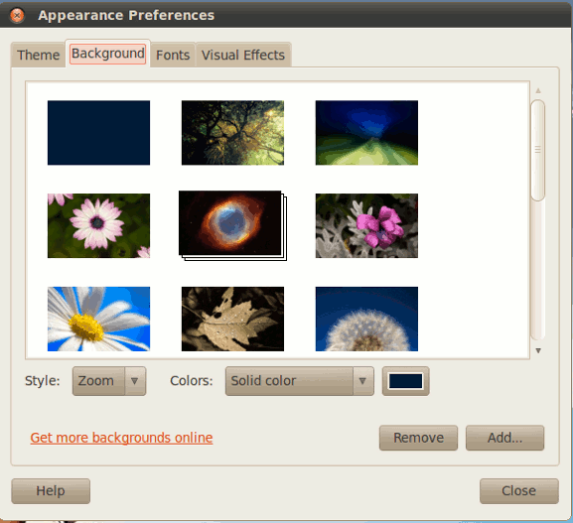The width and height of the screenshot is (573, 523).
Task: Open the dark blue color picker swatch
Action: 405,381
